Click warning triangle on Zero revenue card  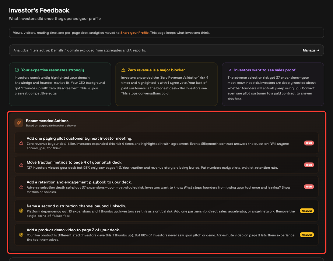coord(123,70)
